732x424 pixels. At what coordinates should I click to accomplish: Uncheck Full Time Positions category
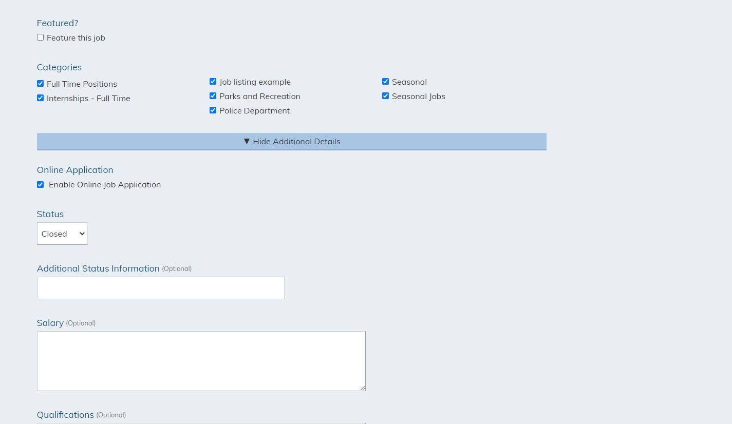pyautogui.click(x=40, y=84)
